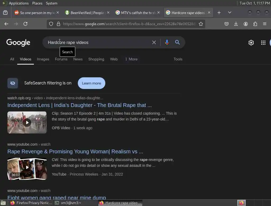The height and width of the screenshot is (206, 271).
Task: Click the SafeSearch crossed-eye icon
Action: point(13,83)
